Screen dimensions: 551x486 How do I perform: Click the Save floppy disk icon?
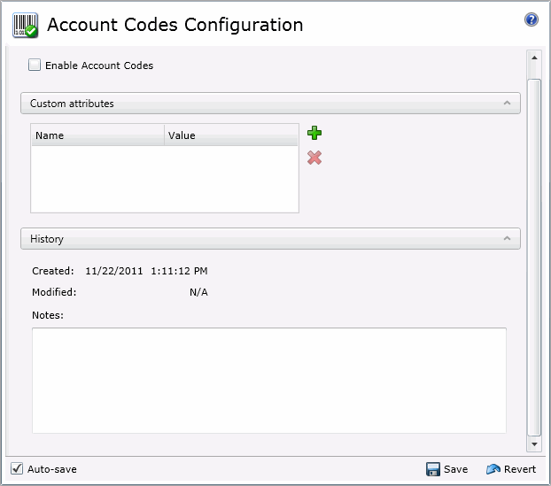coord(433,469)
